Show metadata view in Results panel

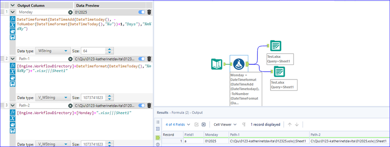click(157, 129)
